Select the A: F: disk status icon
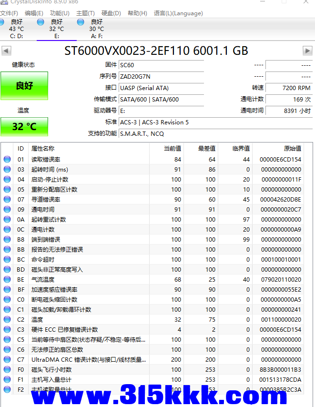315x407 pixels. 81,22
